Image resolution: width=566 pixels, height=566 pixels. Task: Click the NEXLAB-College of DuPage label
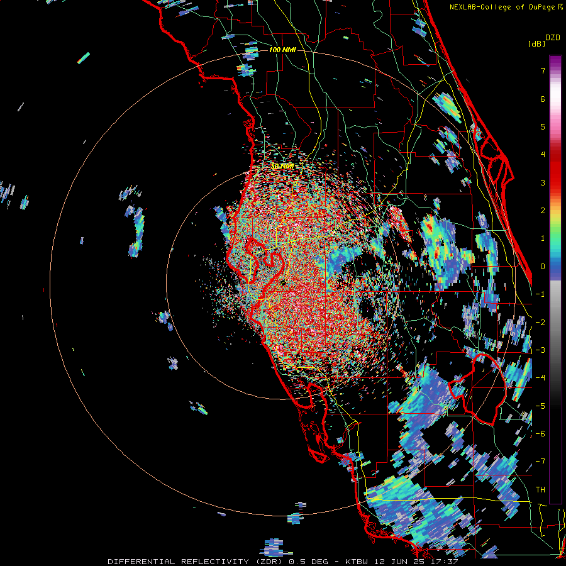point(502,7)
